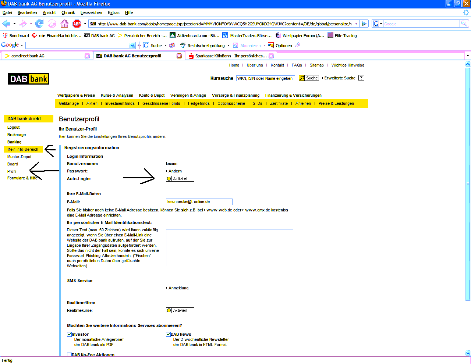Click the highlighter icon next to Optionen
The width and height of the screenshot is (471, 364).
[x=298, y=45]
